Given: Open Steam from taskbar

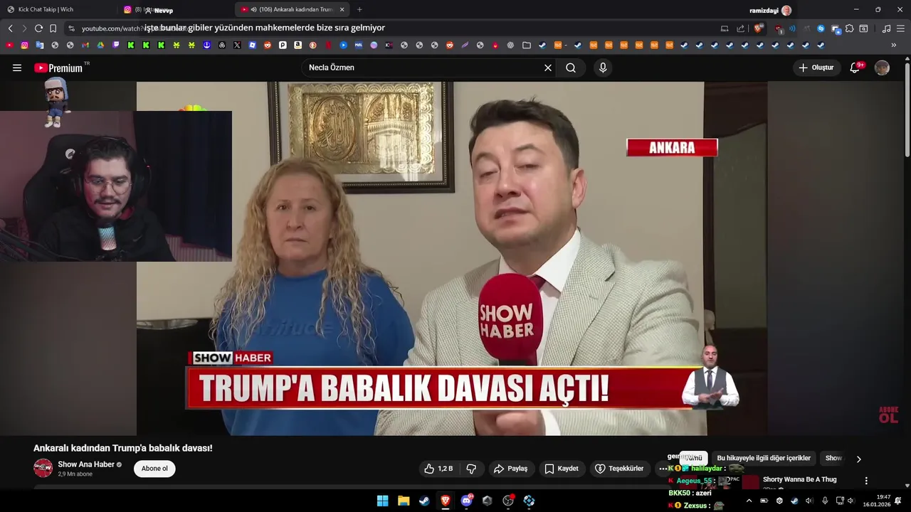Looking at the screenshot, I should 424,501.
